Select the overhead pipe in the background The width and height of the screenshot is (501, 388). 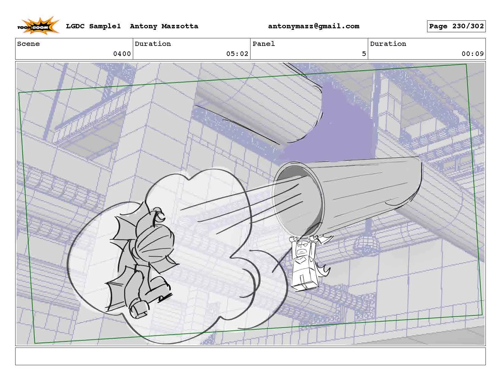(x=258, y=106)
